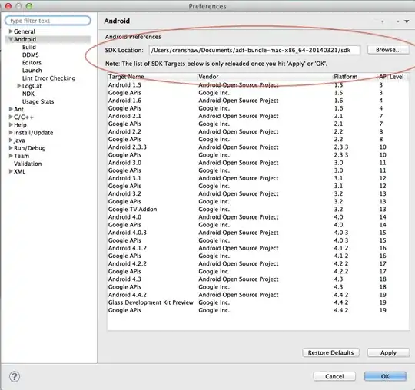415x390 pixels.
Task: Click Browse to choose SDK location
Action: [388, 50]
